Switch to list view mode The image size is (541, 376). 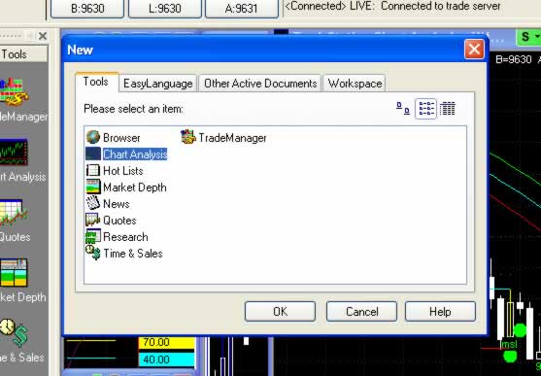click(x=425, y=109)
